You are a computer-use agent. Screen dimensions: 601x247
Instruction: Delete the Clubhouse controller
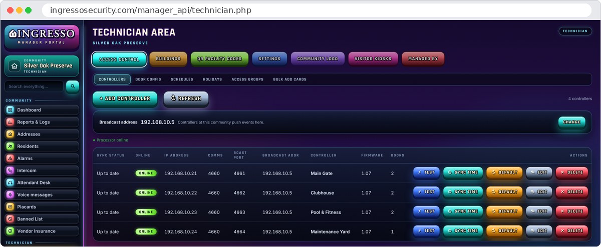coord(572,192)
